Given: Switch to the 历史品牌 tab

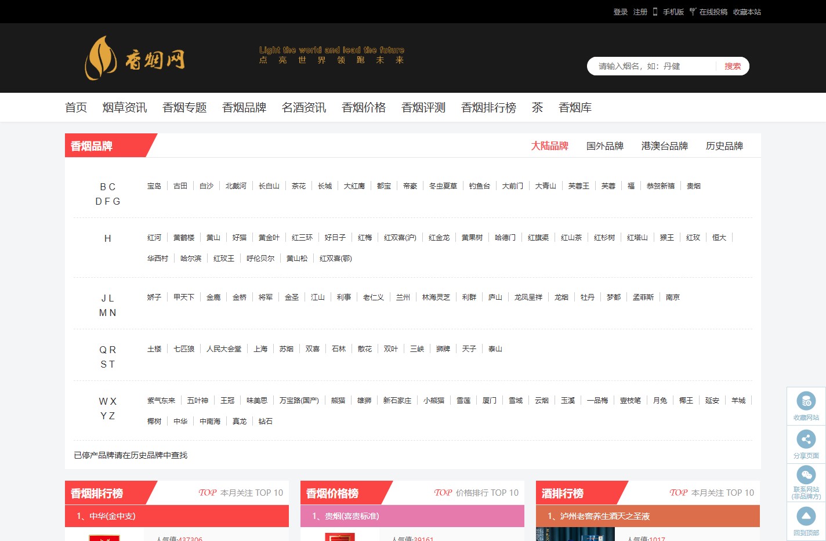Looking at the screenshot, I should [x=724, y=146].
